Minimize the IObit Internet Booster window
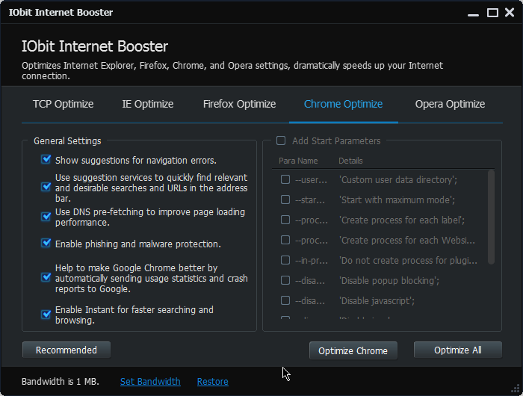 473,13
